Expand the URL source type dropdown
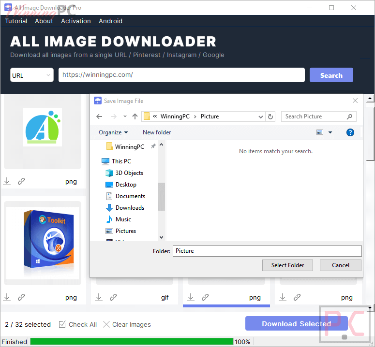The image size is (375, 347). [32, 75]
